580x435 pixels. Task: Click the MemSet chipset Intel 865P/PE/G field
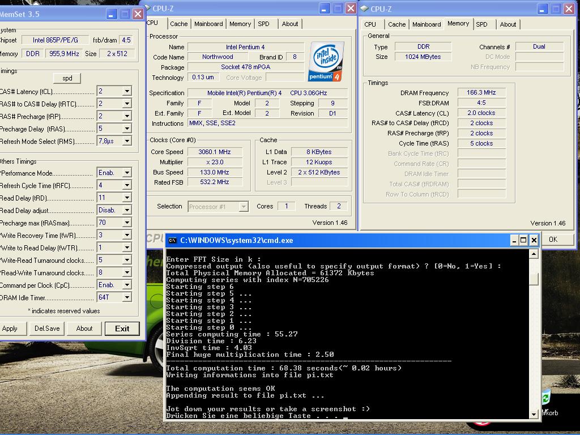tap(55, 40)
